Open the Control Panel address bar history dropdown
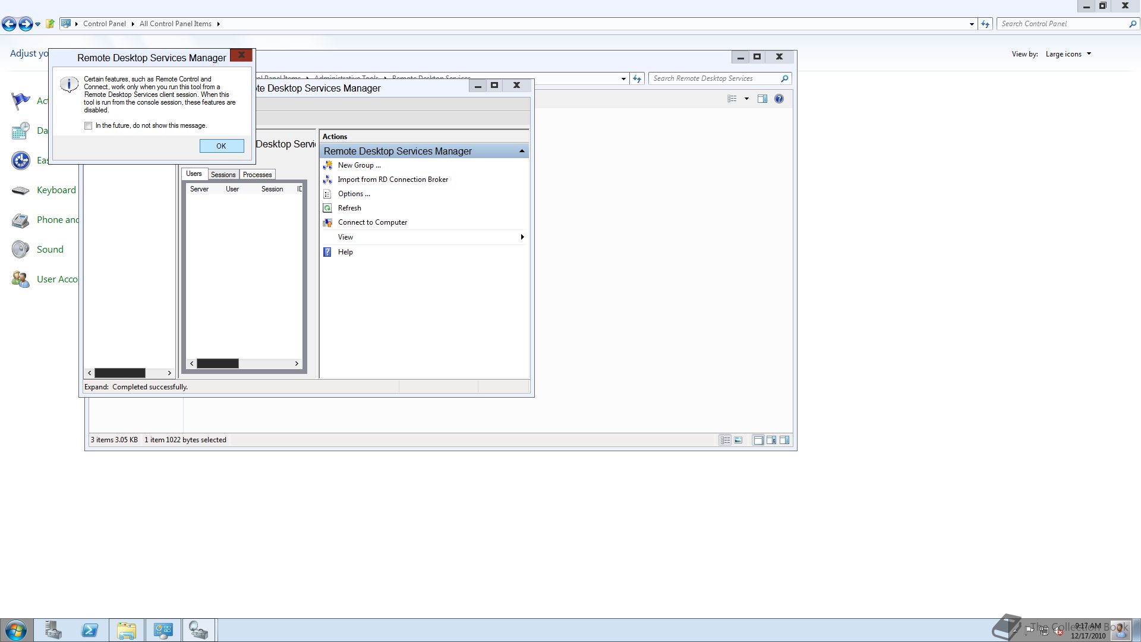Viewport: 1141px width, 642px height. [x=972, y=24]
